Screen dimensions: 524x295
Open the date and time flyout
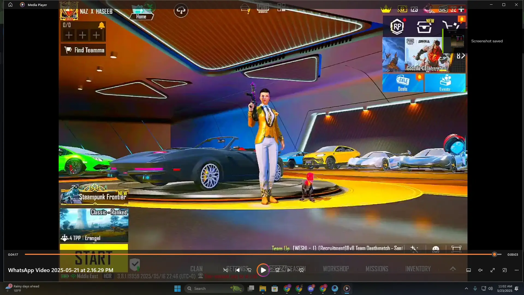pos(505,288)
